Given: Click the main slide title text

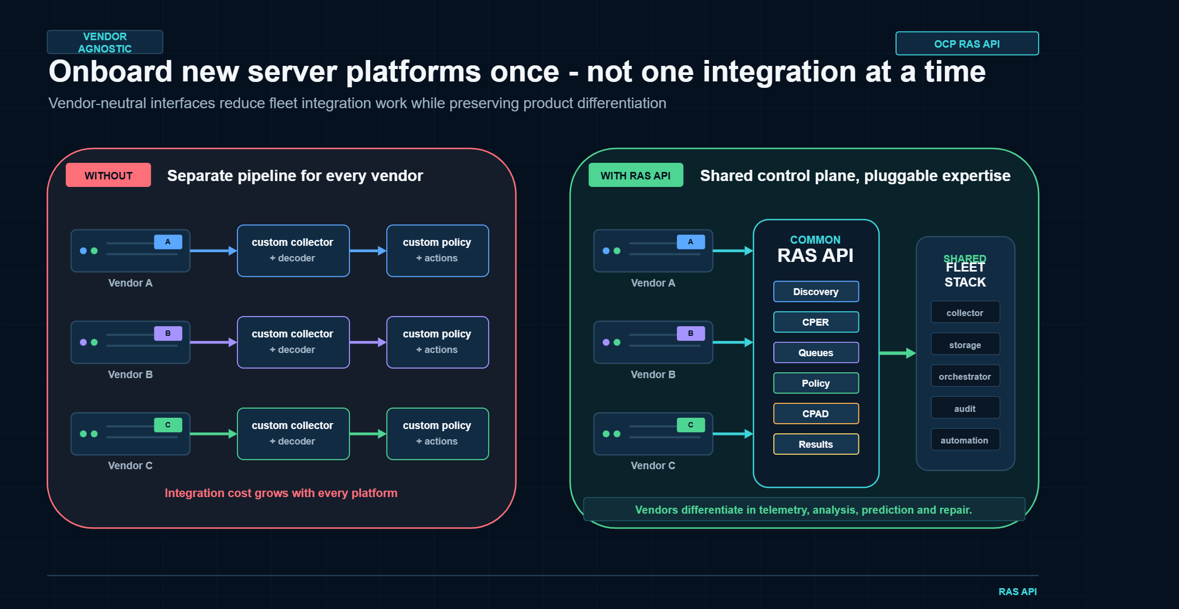Looking at the screenshot, I should tap(517, 72).
